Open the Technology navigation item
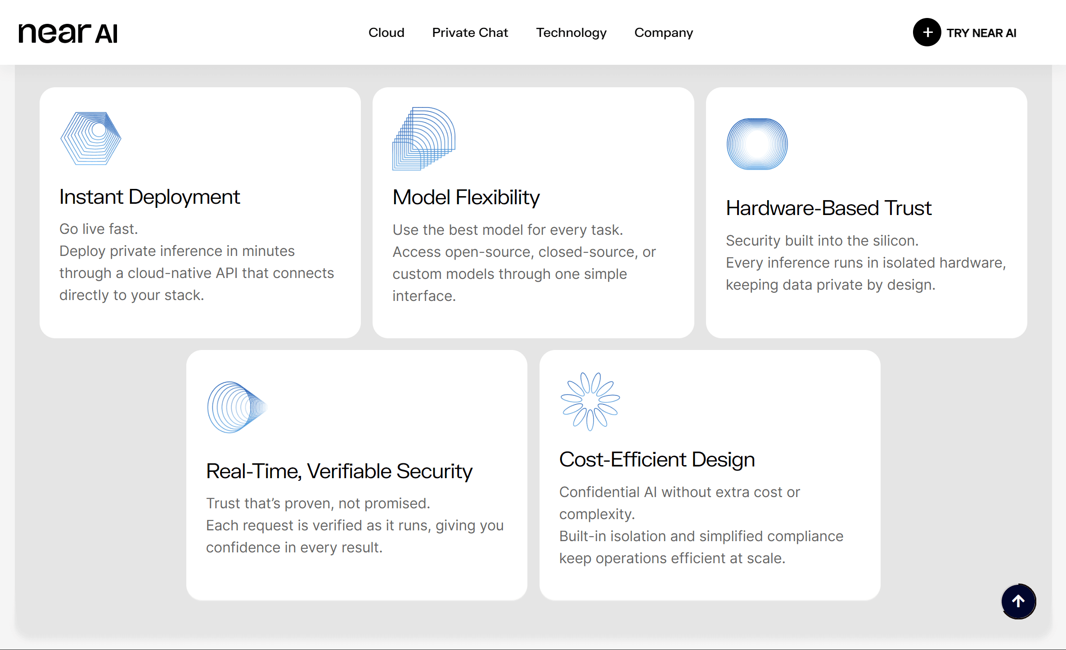The image size is (1066, 650). click(571, 32)
